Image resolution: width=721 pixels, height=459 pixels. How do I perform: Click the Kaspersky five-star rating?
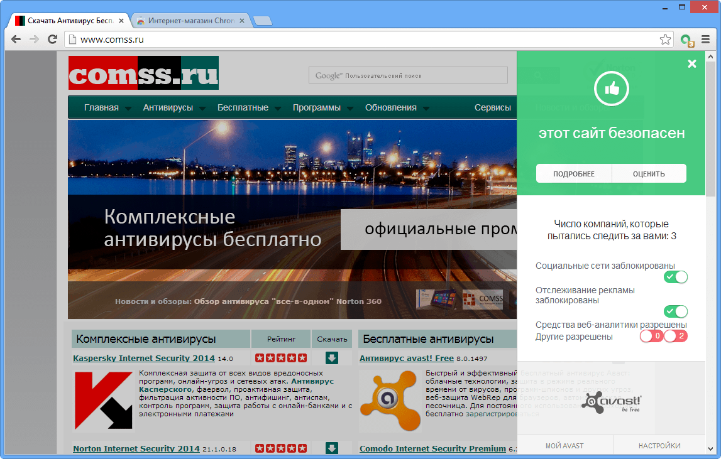281,358
